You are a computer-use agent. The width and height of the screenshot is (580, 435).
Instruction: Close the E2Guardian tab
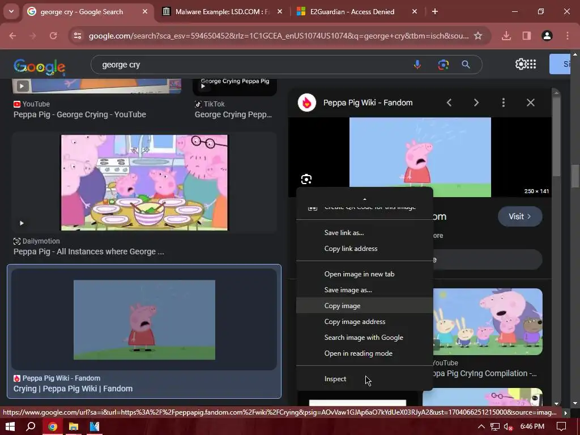click(x=414, y=11)
